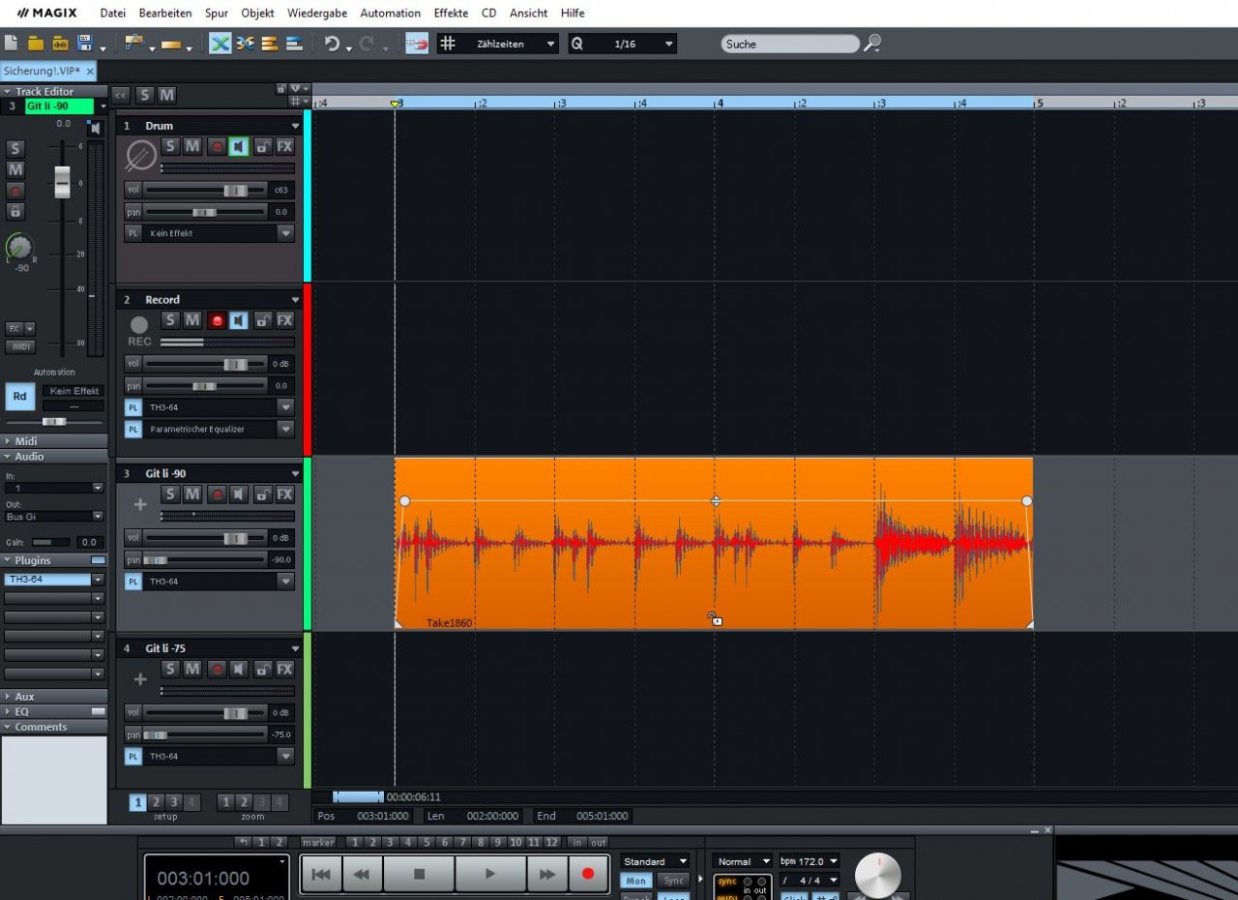
Task: Mute the Git li -90 track
Action: [x=192, y=495]
